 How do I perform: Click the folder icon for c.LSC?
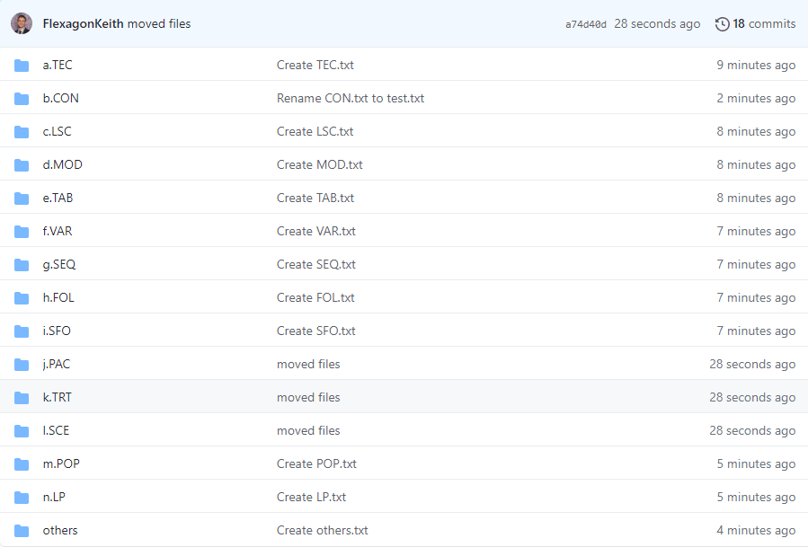[22, 132]
